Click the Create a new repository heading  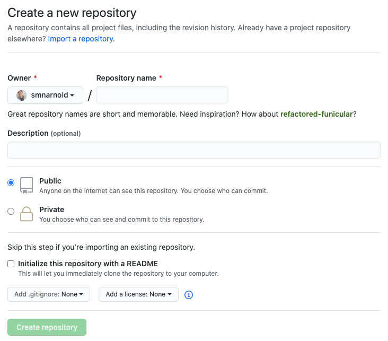point(72,13)
